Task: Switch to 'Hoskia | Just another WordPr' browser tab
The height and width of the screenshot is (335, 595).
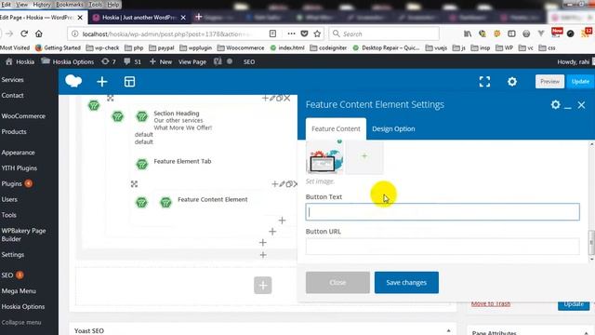Action: [139, 18]
